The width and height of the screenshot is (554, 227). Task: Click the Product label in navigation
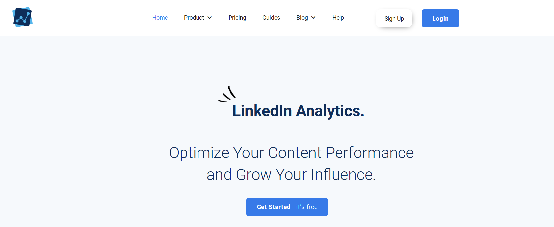click(x=194, y=18)
